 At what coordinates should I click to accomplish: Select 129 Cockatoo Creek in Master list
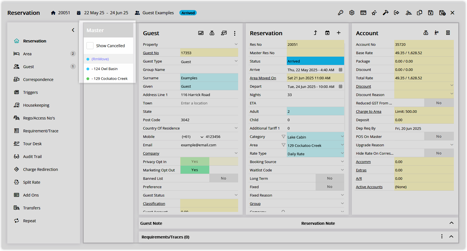(109, 78)
